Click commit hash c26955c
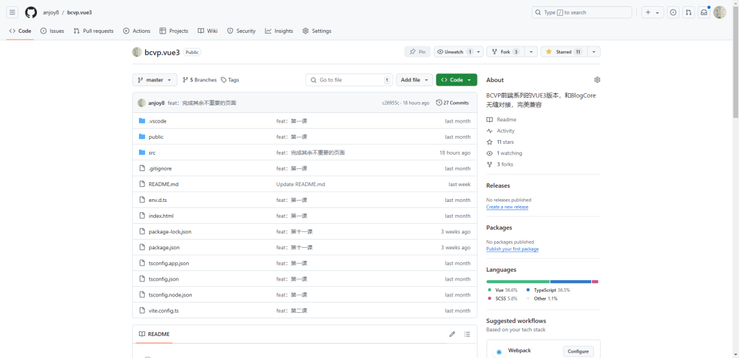 point(391,103)
